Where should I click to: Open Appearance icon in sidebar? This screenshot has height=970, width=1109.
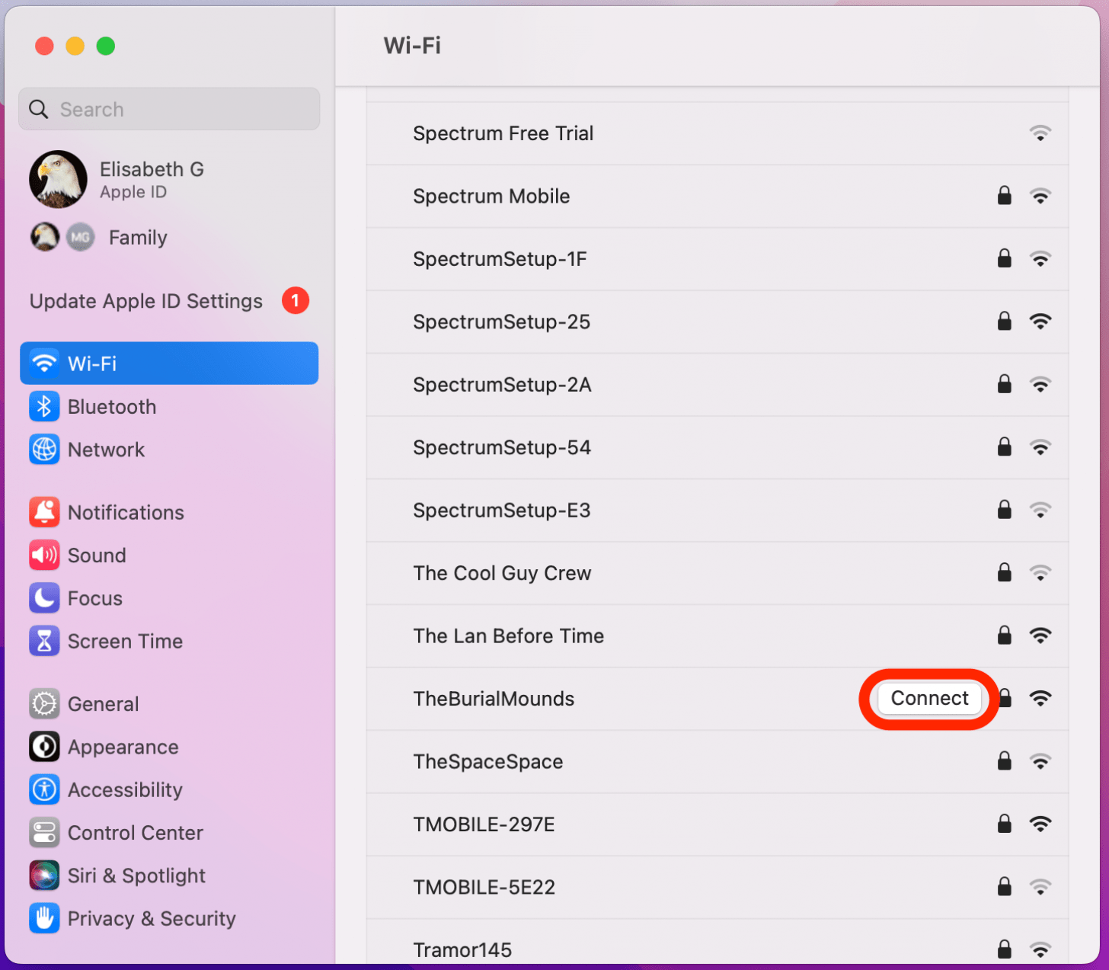click(44, 747)
